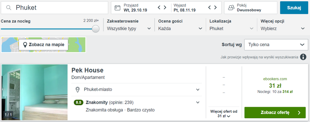The width and height of the screenshot is (310, 122).
Task: Go to next arrival date arrow
Action: [165, 7]
